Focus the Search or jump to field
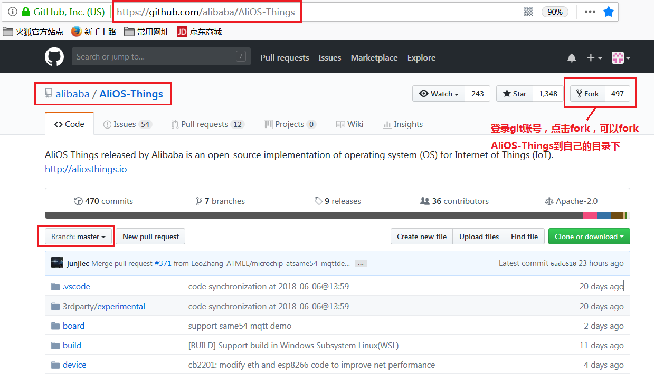Screen dimensions: 654x374 (x=161, y=57)
